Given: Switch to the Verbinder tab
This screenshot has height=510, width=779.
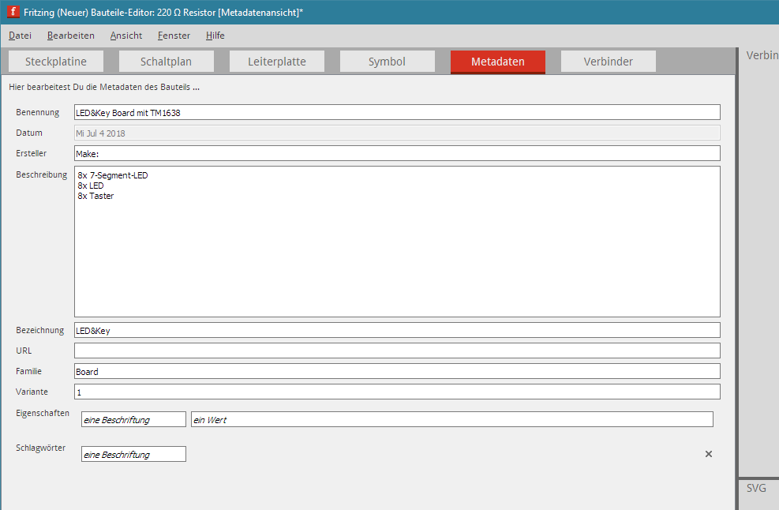Looking at the screenshot, I should (x=608, y=62).
